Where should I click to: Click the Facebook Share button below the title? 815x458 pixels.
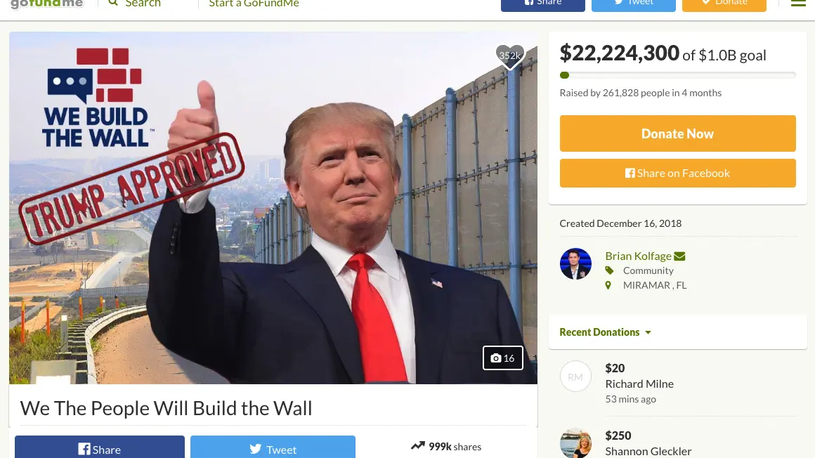click(x=100, y=447)
